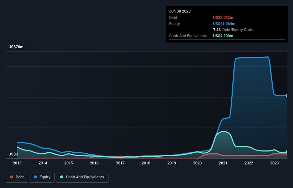Click Cash And Equivalents label in tooltip

tap(188, 36)
